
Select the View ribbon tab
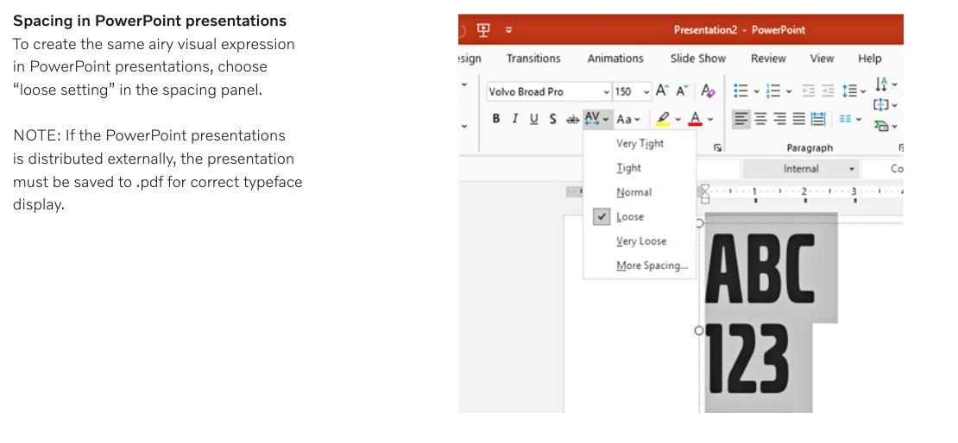[x=822, y=59]
